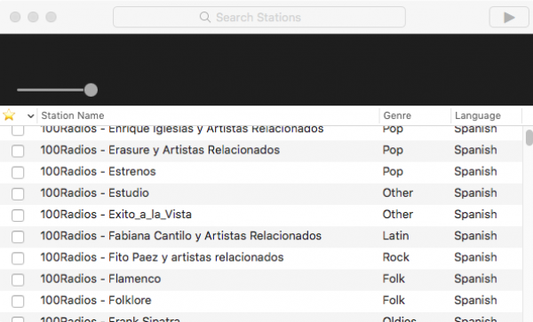Sort by Genre column header
Viewport: 533px width, 322px height.
pyautogui.click(x=397, y=115)
